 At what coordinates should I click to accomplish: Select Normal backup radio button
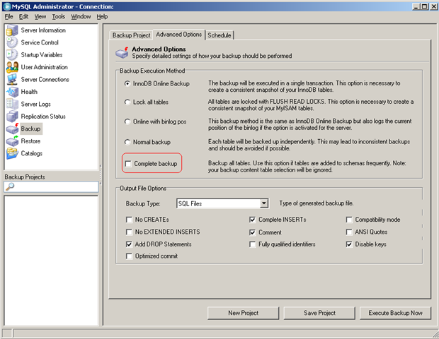click(x=127, y=142)
